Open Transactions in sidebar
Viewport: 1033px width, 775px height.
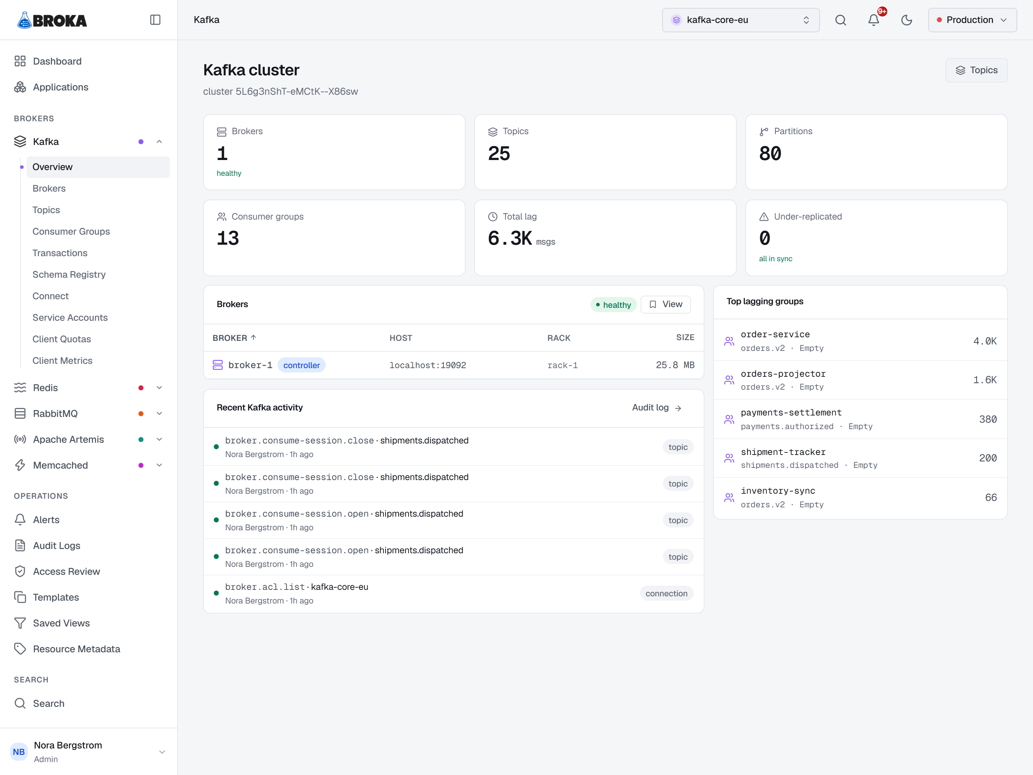click(x=98, y=253)
